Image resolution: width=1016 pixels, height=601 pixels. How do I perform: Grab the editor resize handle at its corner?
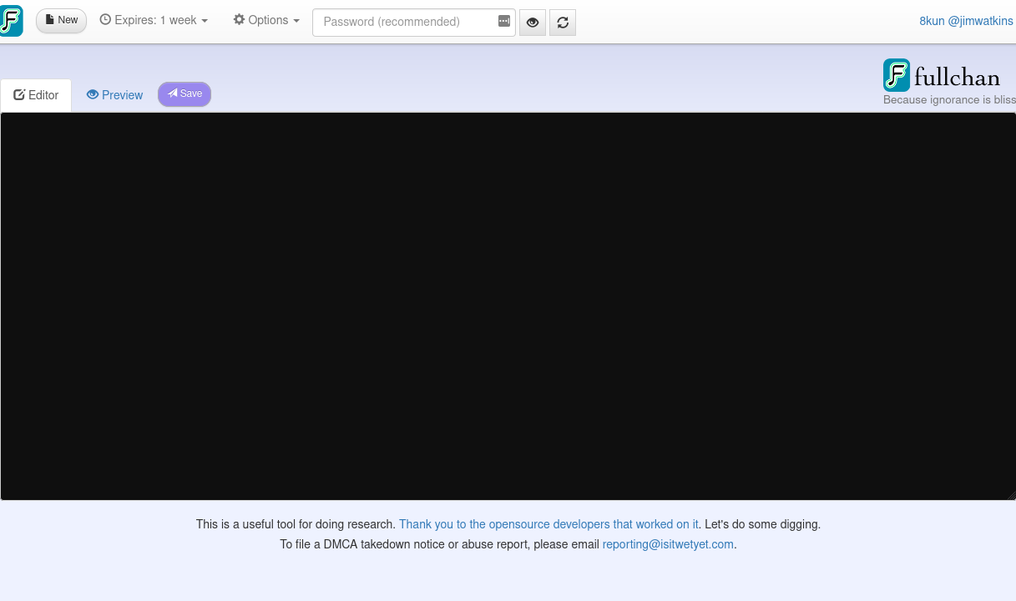(1011, 496)
